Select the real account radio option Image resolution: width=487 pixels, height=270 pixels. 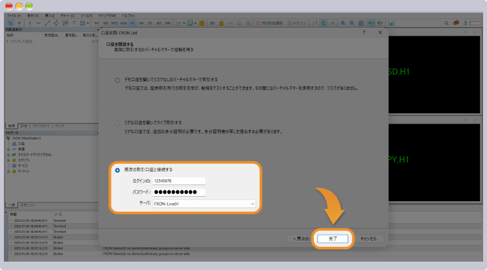coord(117,123)
